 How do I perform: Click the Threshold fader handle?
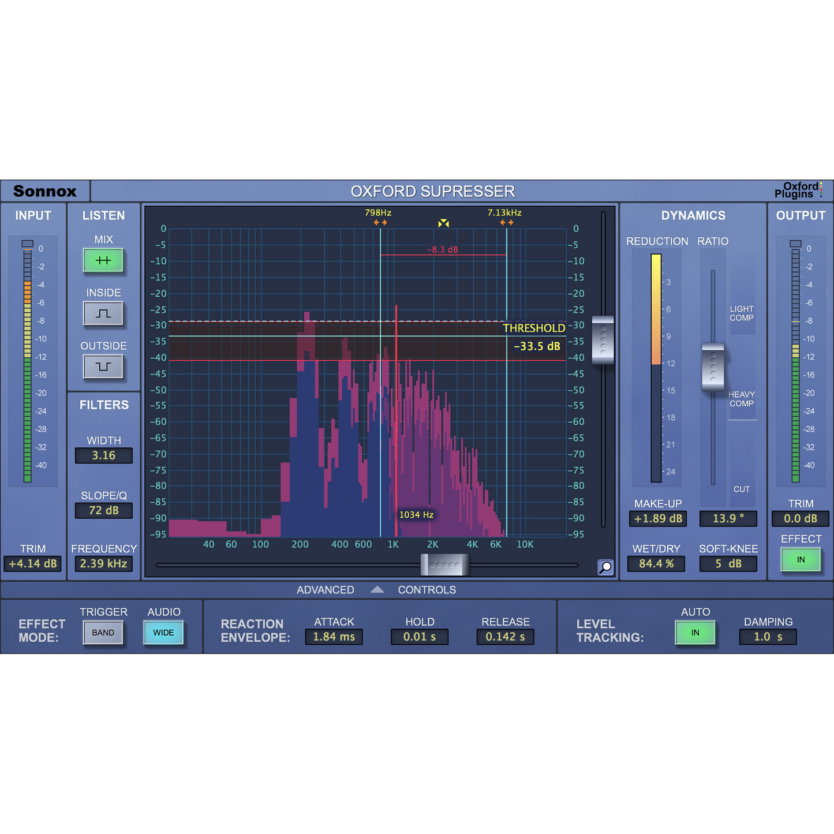603,340
